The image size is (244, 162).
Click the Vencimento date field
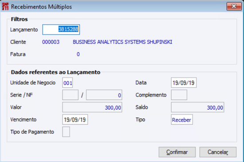75,120
